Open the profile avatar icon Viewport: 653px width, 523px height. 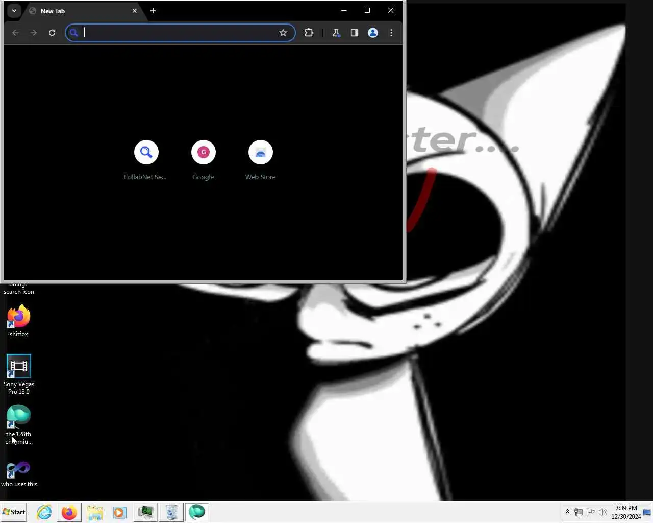click(373, 33)
